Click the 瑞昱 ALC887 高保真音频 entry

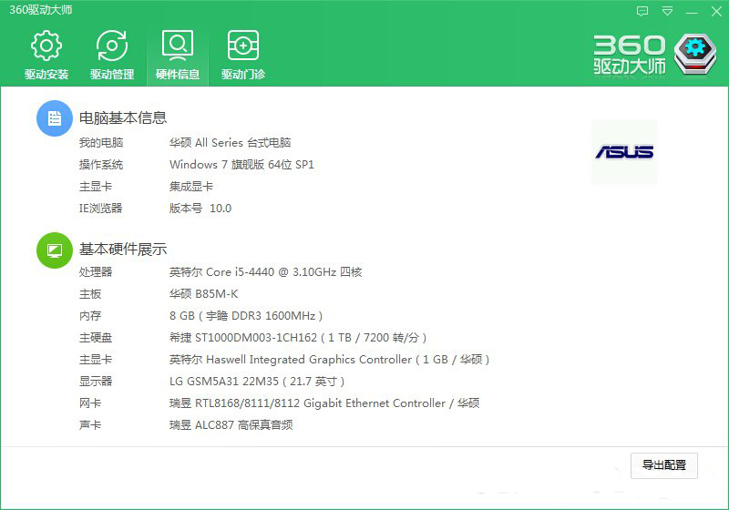tap(231, 425)
